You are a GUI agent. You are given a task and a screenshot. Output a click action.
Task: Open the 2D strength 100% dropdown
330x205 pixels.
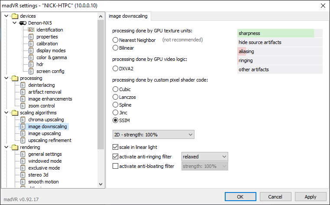click(x=153, y=135)
